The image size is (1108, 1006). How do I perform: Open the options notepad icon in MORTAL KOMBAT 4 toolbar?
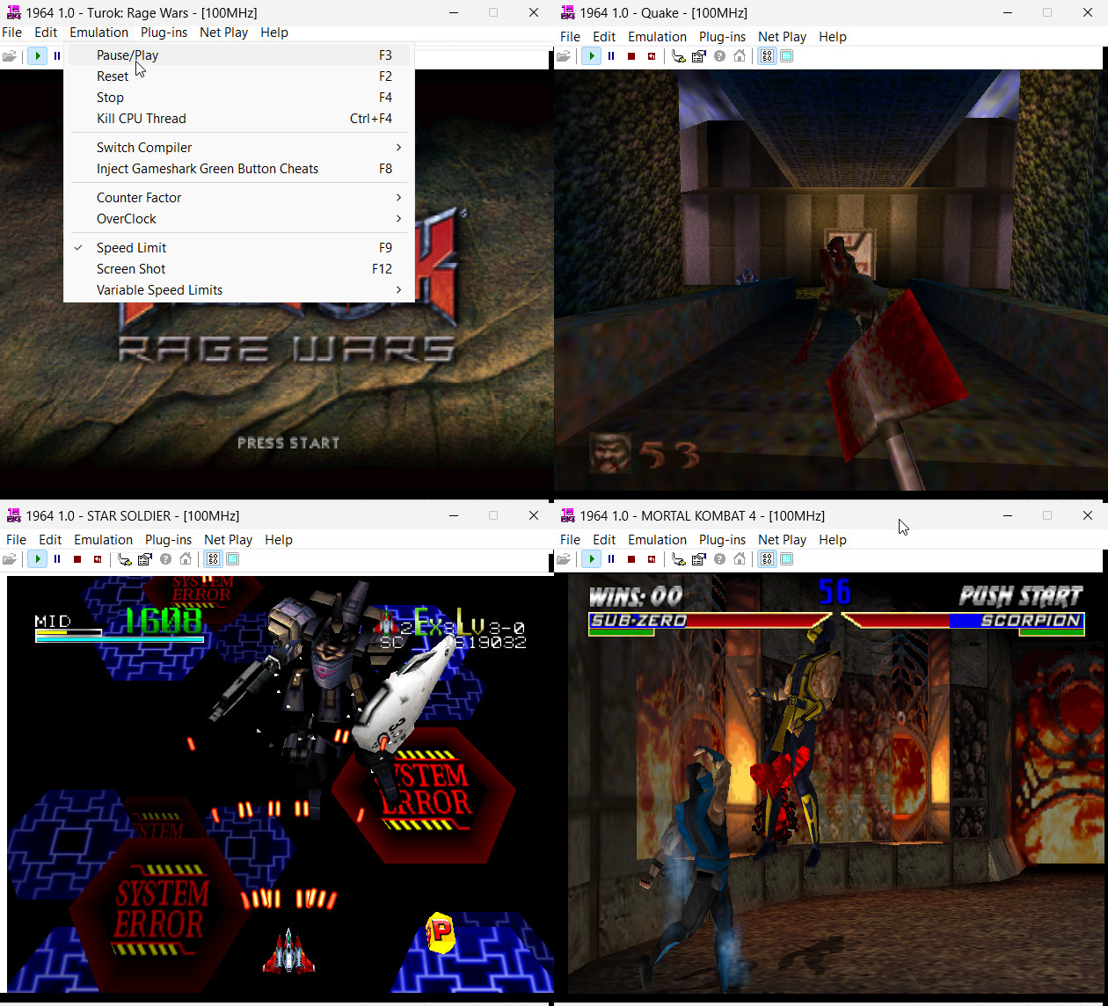click(699, 559)
